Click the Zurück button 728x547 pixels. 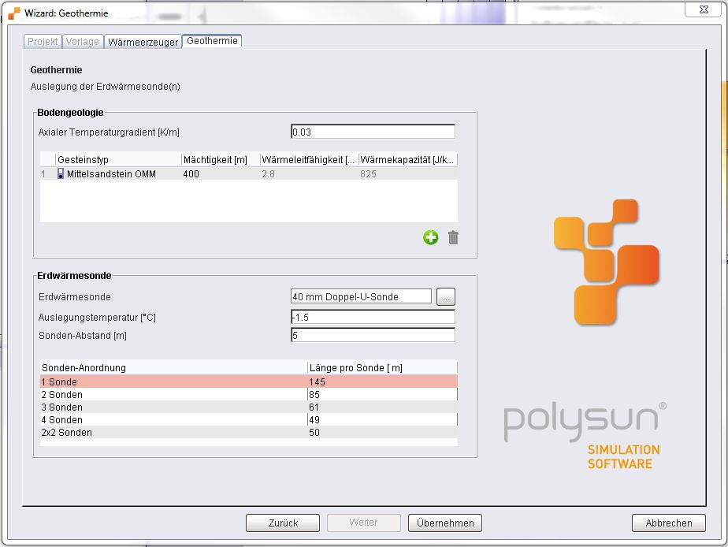283,523
